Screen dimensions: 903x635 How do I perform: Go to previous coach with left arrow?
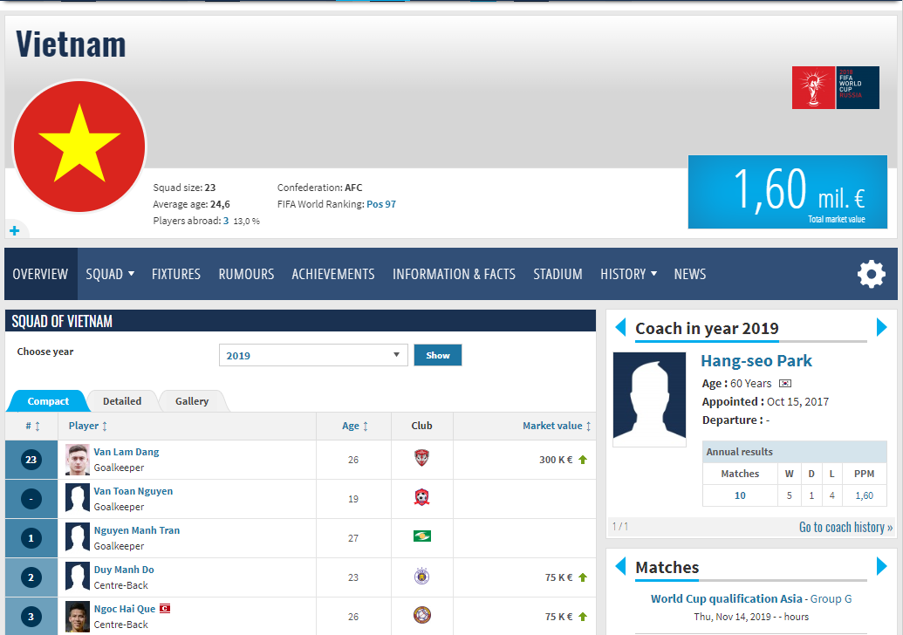[620, 327]
